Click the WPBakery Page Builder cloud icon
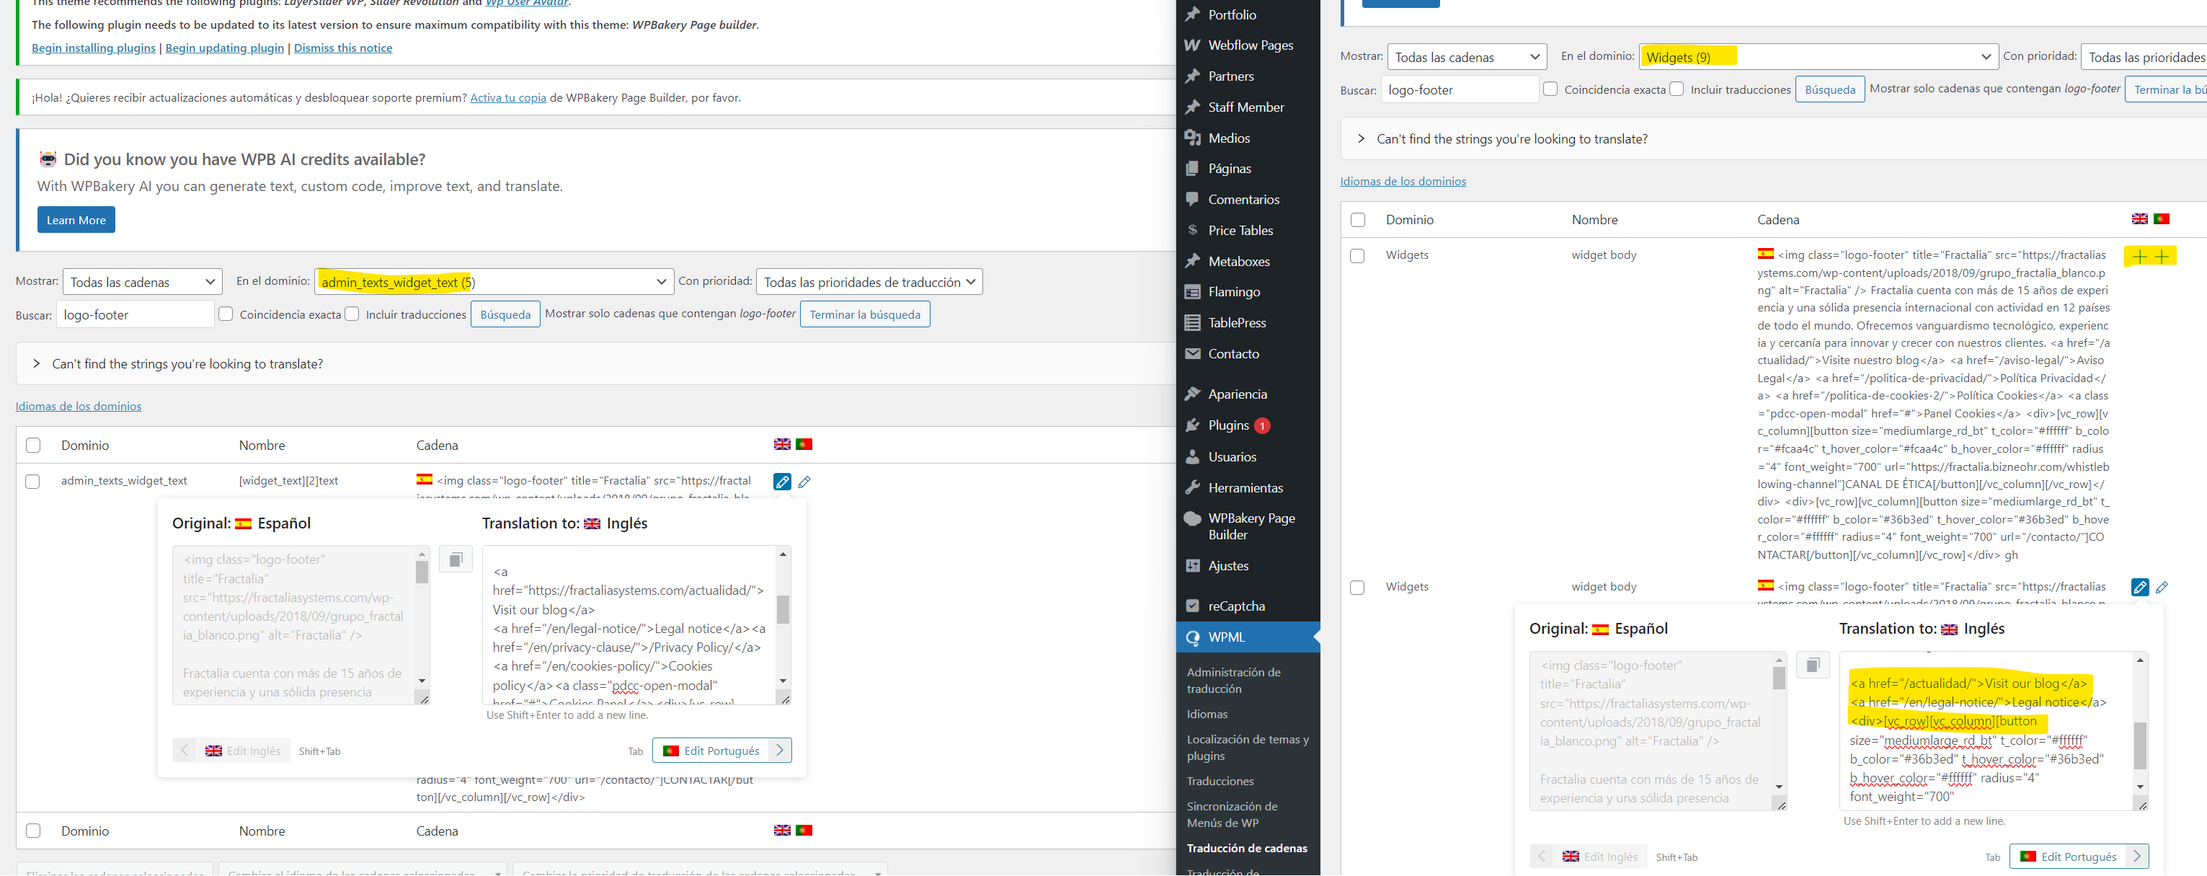This screenshot has width=2207, height=876. (x=1191, y=518)
